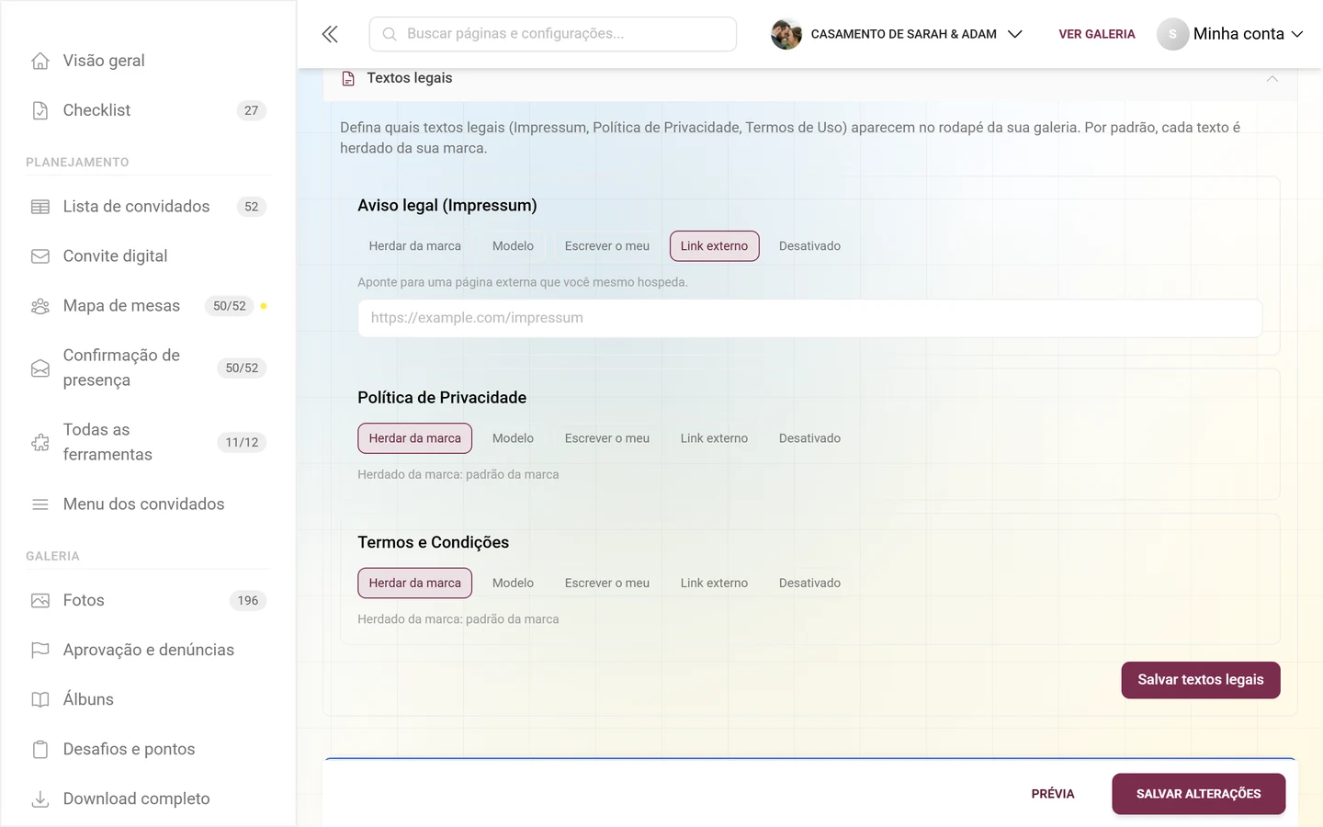Click the Minha conta avatar circle
The width and height of the screenshot is (1323, 827).
[x=1172, y=34]
